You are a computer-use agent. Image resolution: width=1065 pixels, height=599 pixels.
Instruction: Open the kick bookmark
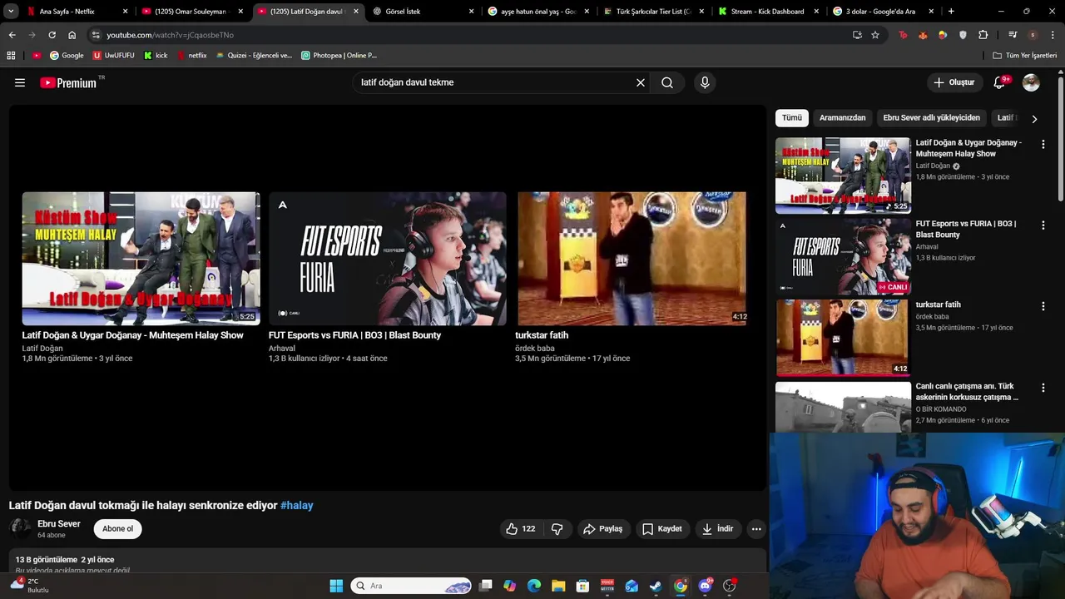click(x=156, y=56)
